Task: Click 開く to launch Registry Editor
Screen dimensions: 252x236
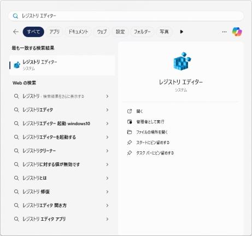Action: click(139, 111)
